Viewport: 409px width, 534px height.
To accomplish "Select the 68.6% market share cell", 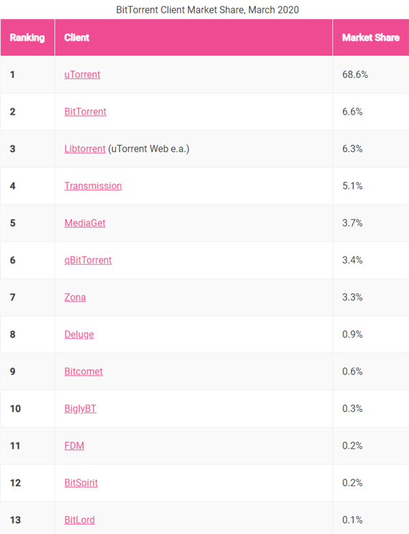I will pyautogui.click(x=371, y=74).
